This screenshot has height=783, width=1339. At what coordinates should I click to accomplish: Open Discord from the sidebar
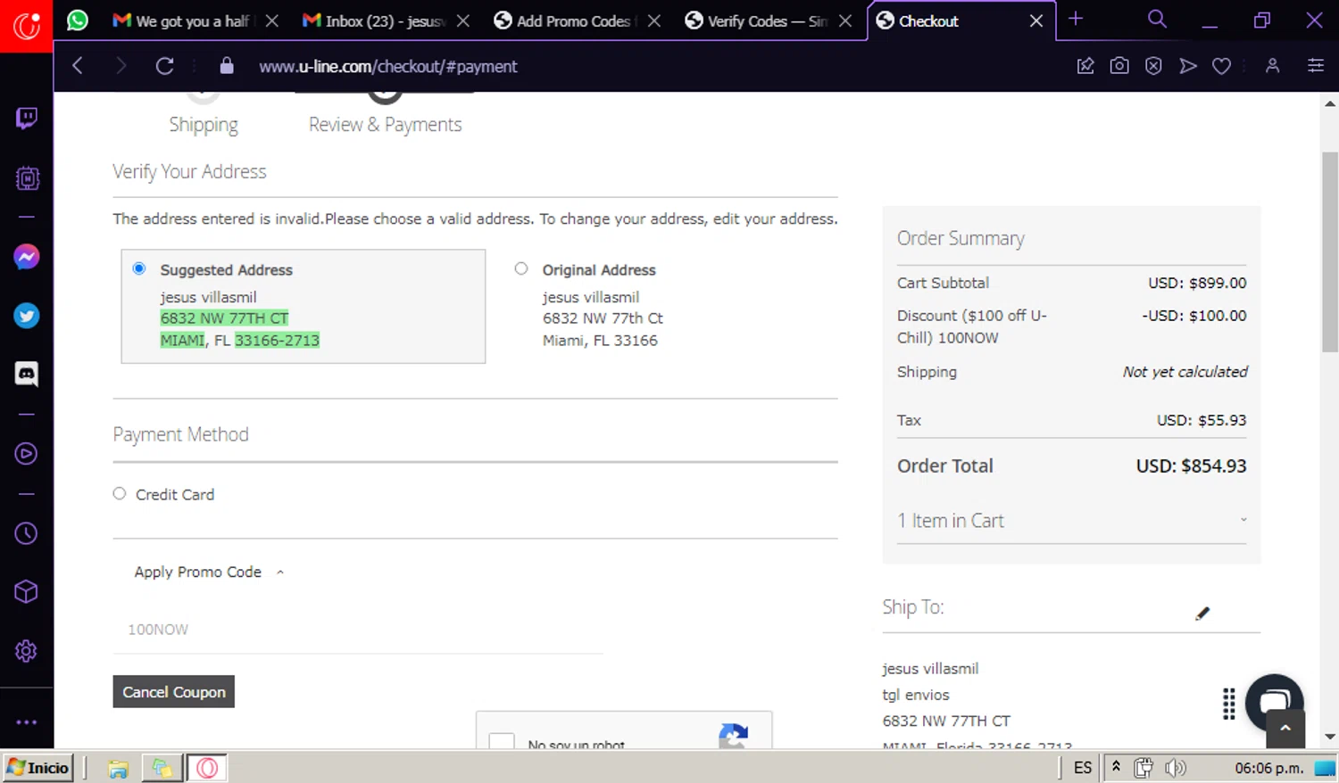tap(26, 374)
